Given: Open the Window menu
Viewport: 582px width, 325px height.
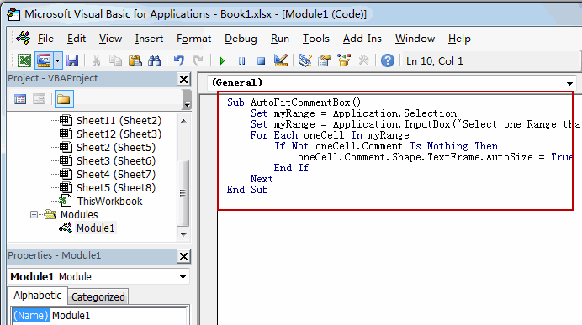Looking at the screenshot, I should coord(415,38).
